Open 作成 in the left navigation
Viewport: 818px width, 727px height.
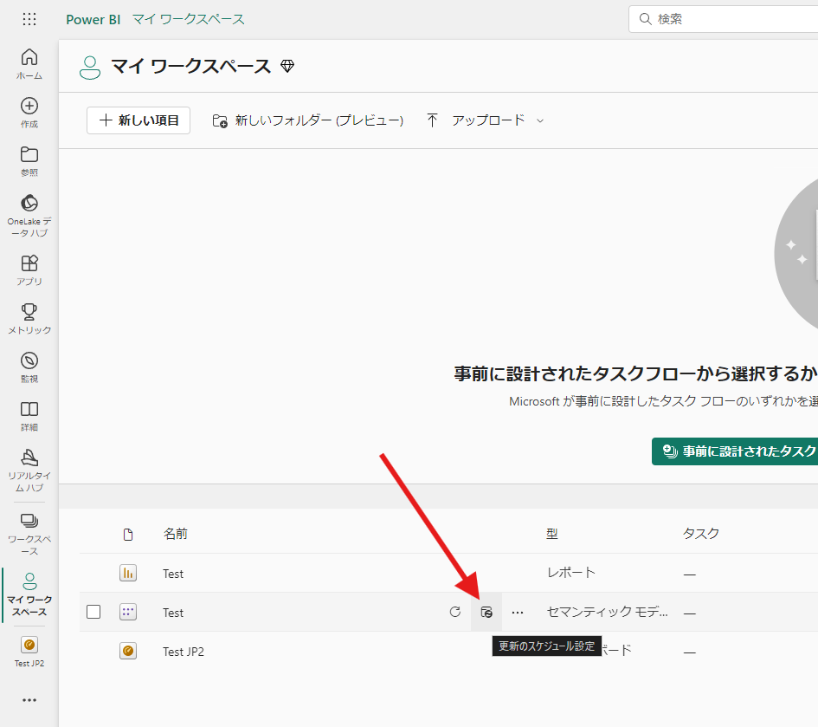(29, 113)
